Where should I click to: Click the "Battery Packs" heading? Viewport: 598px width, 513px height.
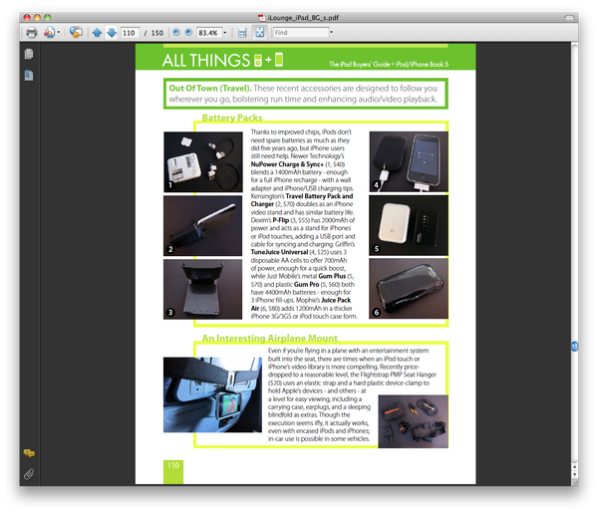(x=232, y=118)
